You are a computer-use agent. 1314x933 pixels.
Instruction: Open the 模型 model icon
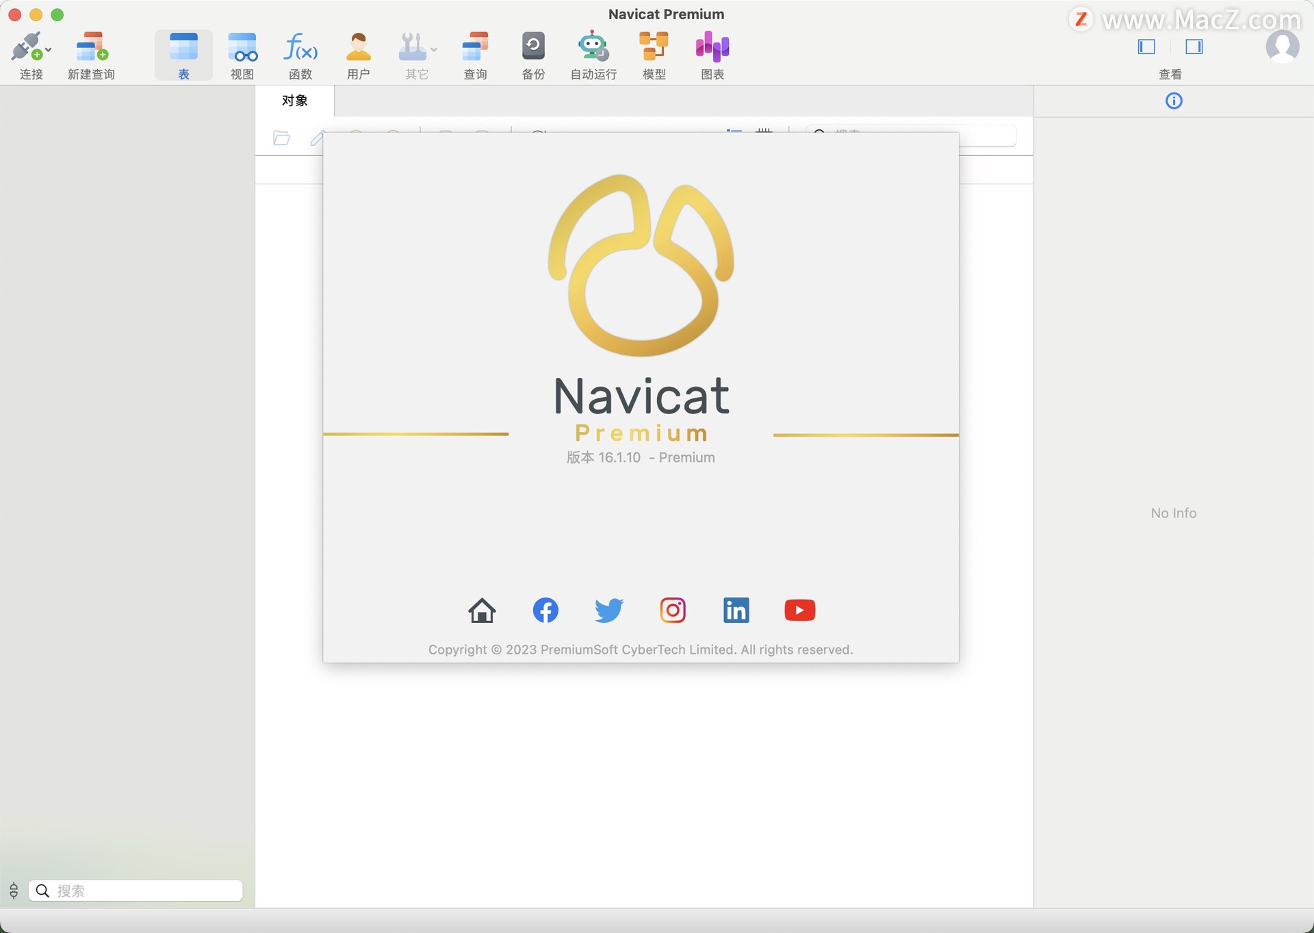pyautogui.click(x=654, y=47)
